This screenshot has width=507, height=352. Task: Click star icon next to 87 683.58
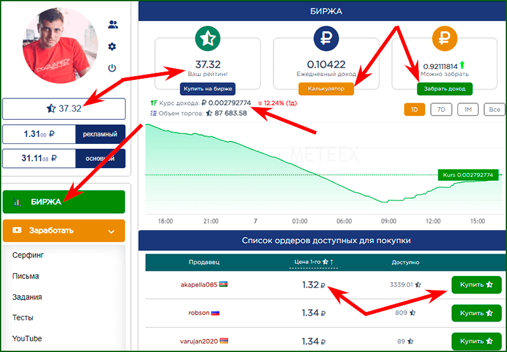[209, 114]
